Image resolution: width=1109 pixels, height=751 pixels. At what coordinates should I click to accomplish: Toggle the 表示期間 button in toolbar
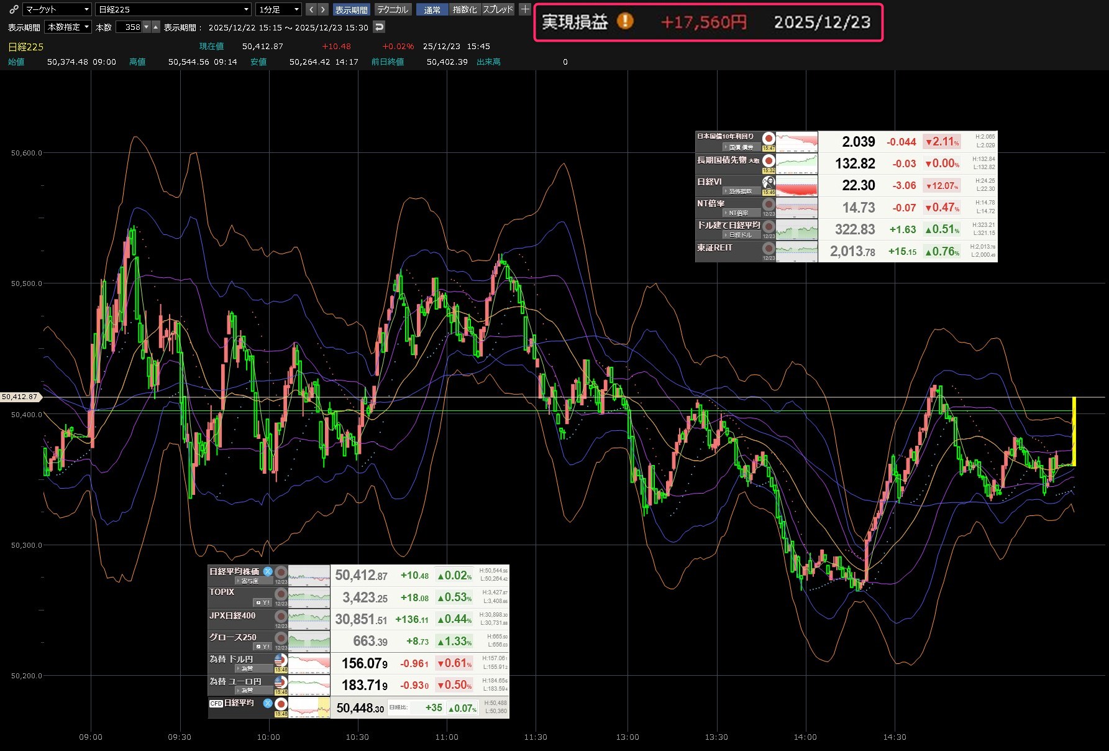click(351, 9)
